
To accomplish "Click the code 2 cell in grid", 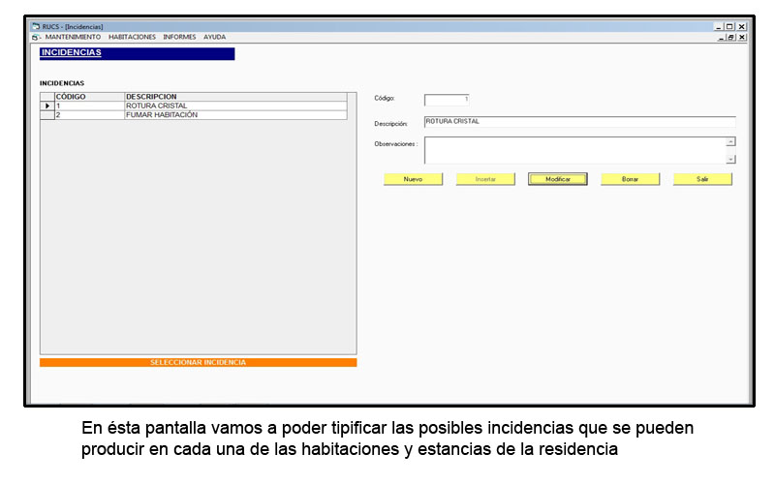I will [x=89, y=114].
